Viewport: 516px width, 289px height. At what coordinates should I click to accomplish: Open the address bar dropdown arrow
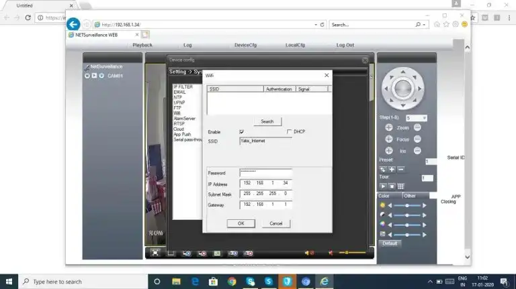point(315,25)
